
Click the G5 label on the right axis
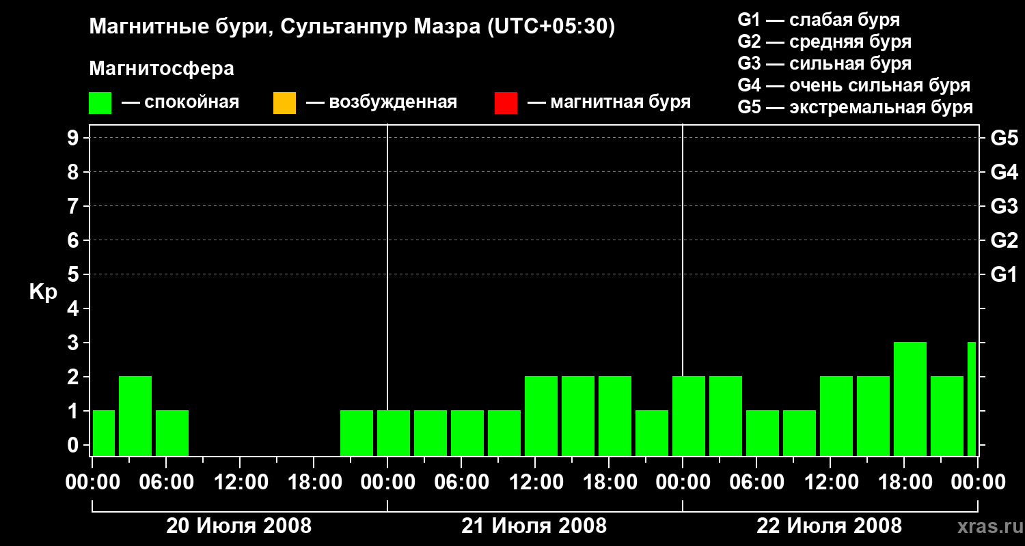point(1004,138)
